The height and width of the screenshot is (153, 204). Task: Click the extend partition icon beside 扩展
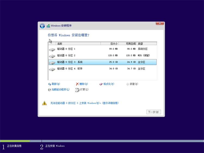coord(77,90)
